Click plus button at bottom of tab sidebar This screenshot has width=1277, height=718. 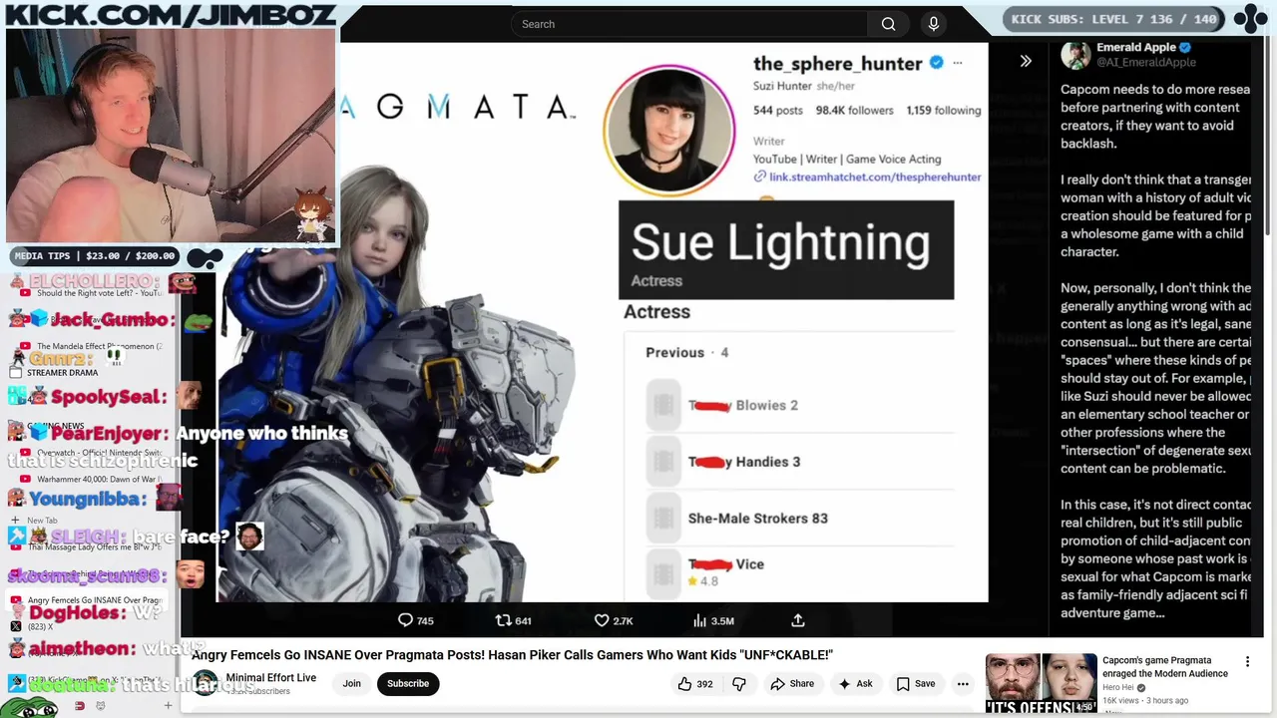pos(168,706)
